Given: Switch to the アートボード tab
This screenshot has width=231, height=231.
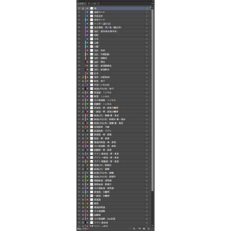Looking at the screenshot, I should tap(94, 4).
